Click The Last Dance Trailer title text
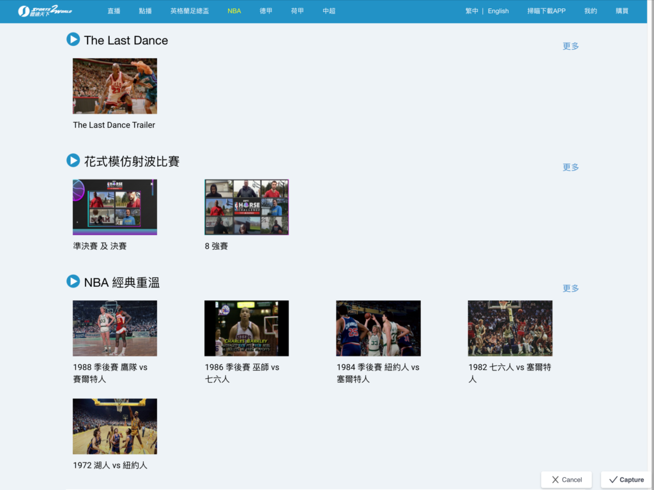 (114, 125)
